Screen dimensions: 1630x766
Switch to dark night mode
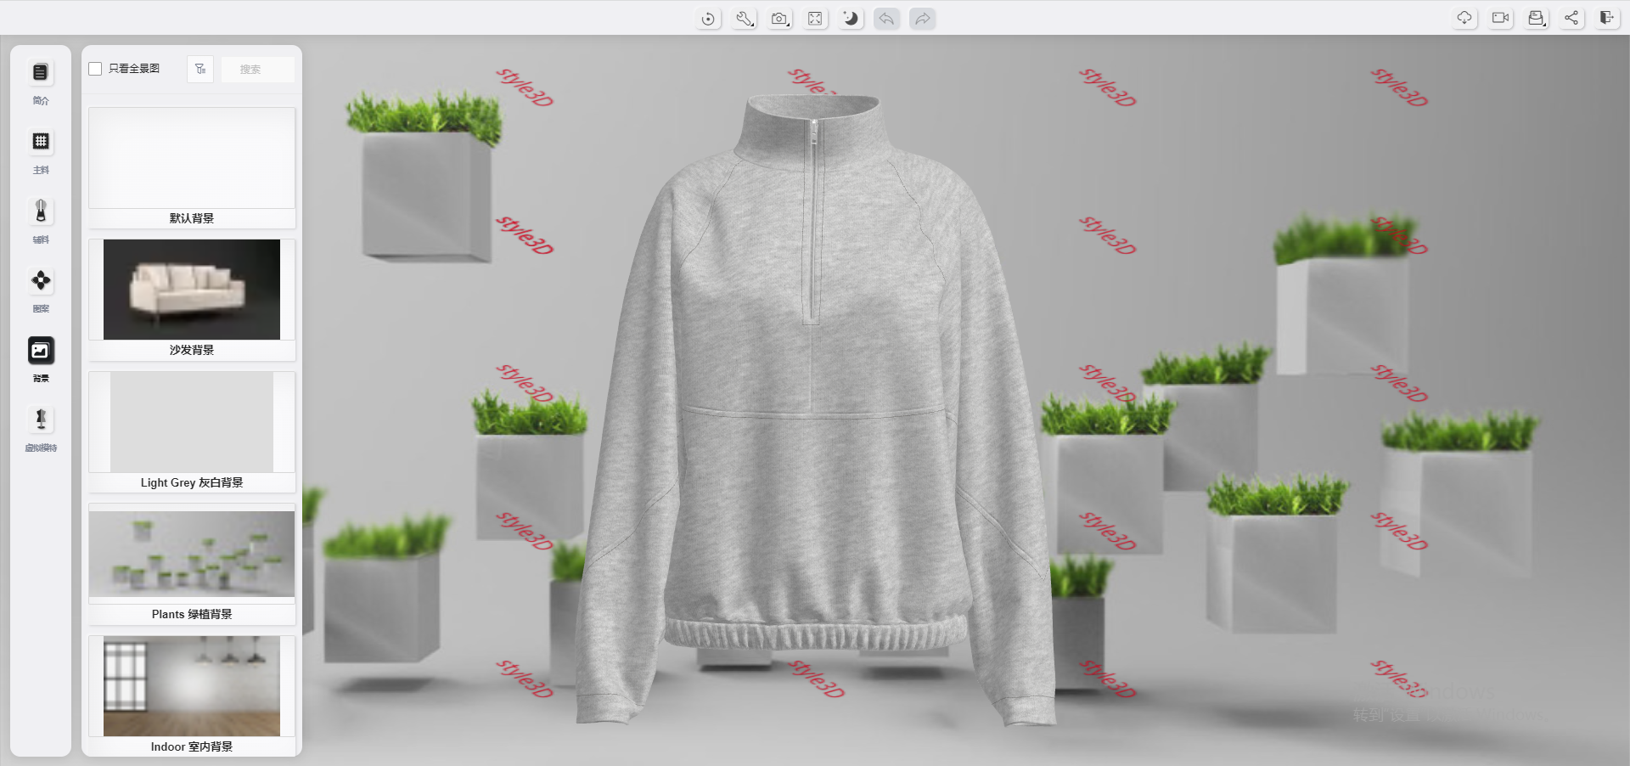click(x=851, y=19)
